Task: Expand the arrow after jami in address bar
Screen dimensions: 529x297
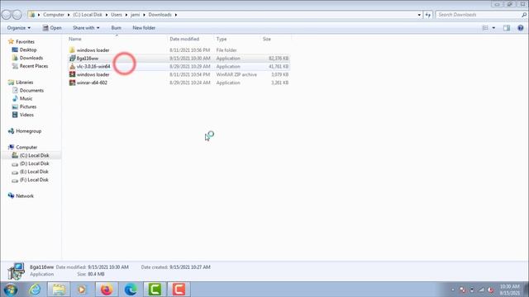Action: (x=144, y=15)
